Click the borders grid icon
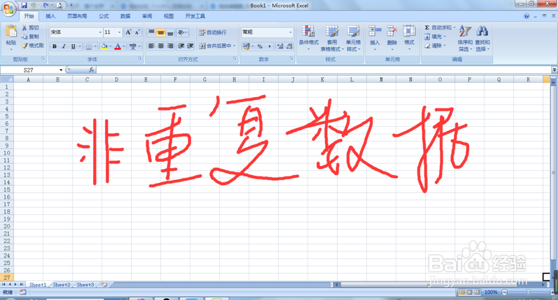This screenshot has width=558, height=300. pos(89,46)
